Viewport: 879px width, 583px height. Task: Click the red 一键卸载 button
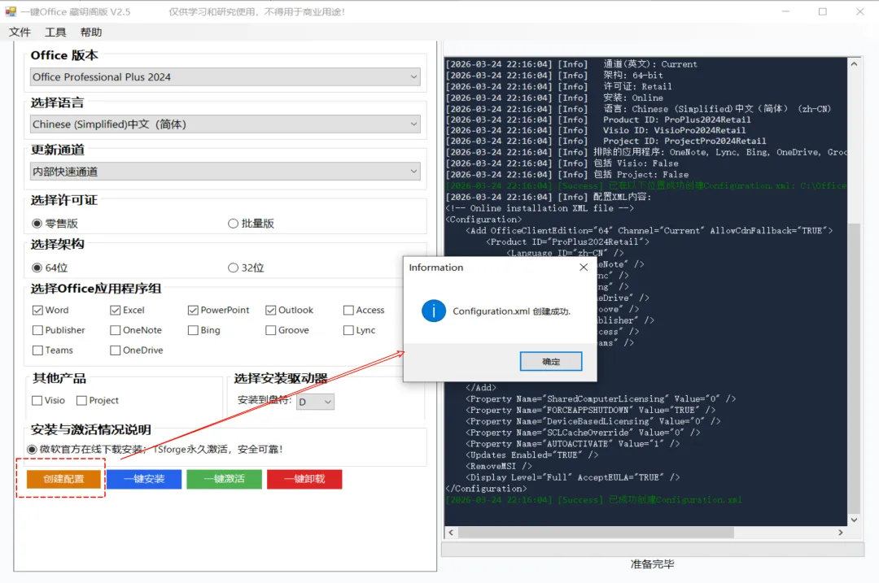(304, 479)
